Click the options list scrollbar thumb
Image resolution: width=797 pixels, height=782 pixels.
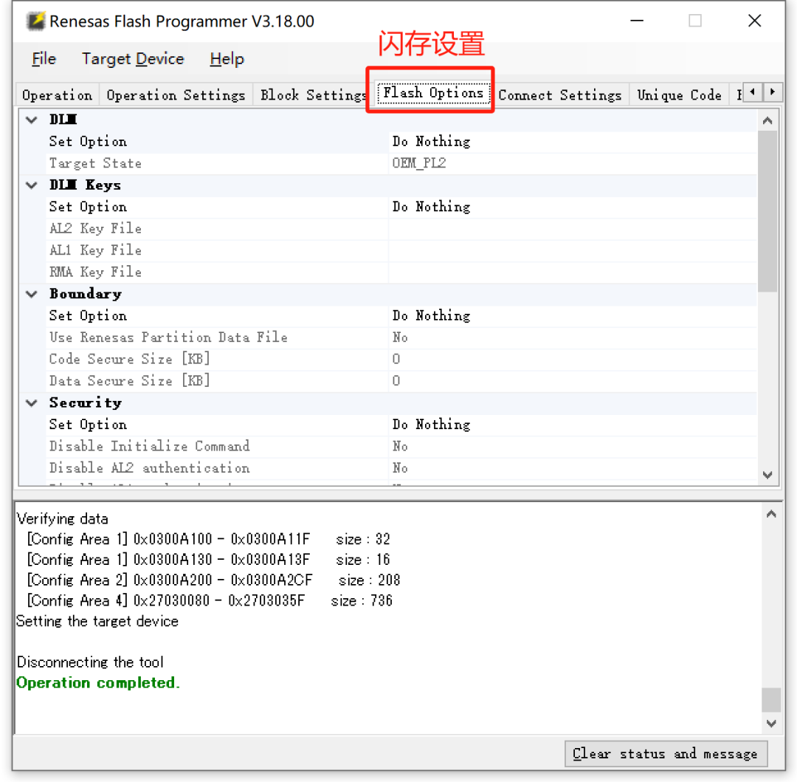(x=767, y=211)
